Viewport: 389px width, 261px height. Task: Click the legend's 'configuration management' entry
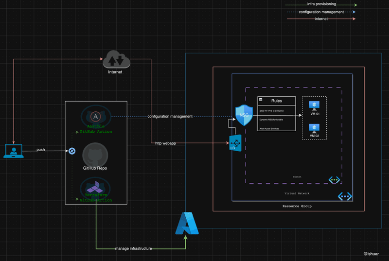tap(321, 12)
